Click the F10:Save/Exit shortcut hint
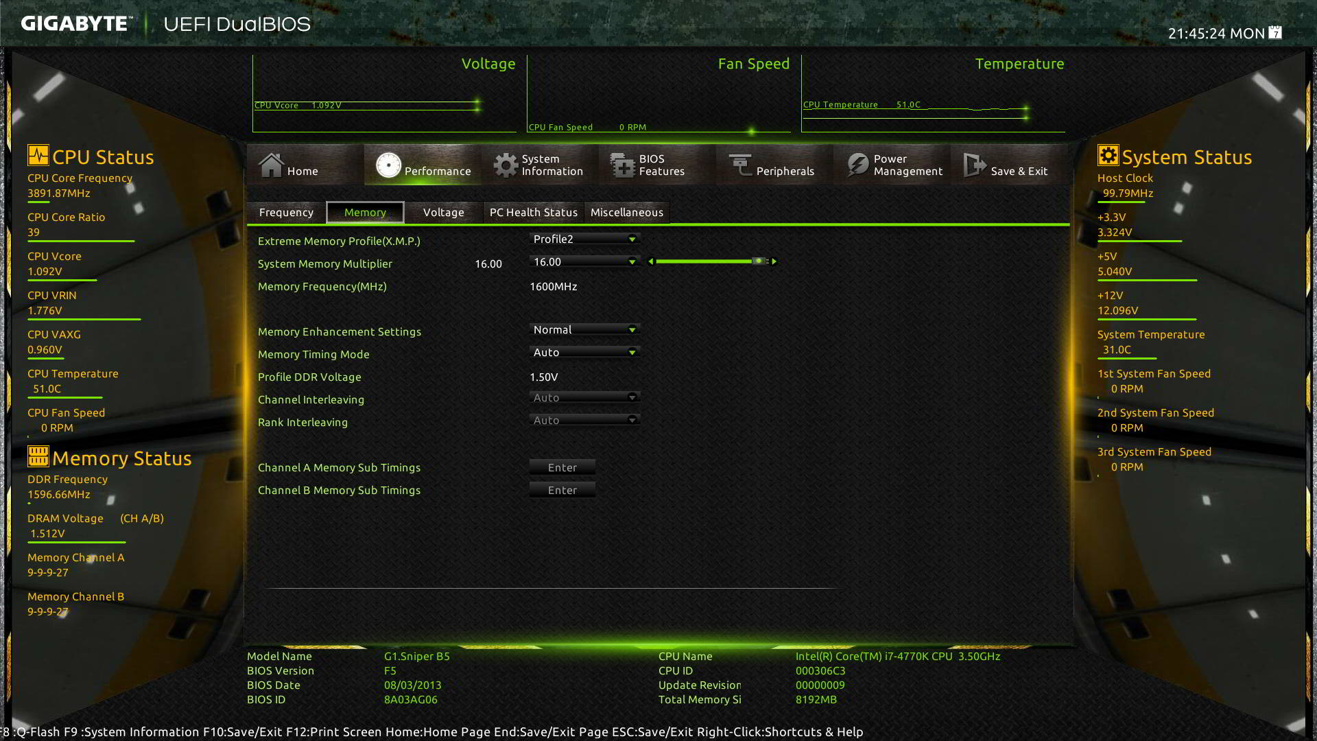1317x741 pixels. coord(243,731)
